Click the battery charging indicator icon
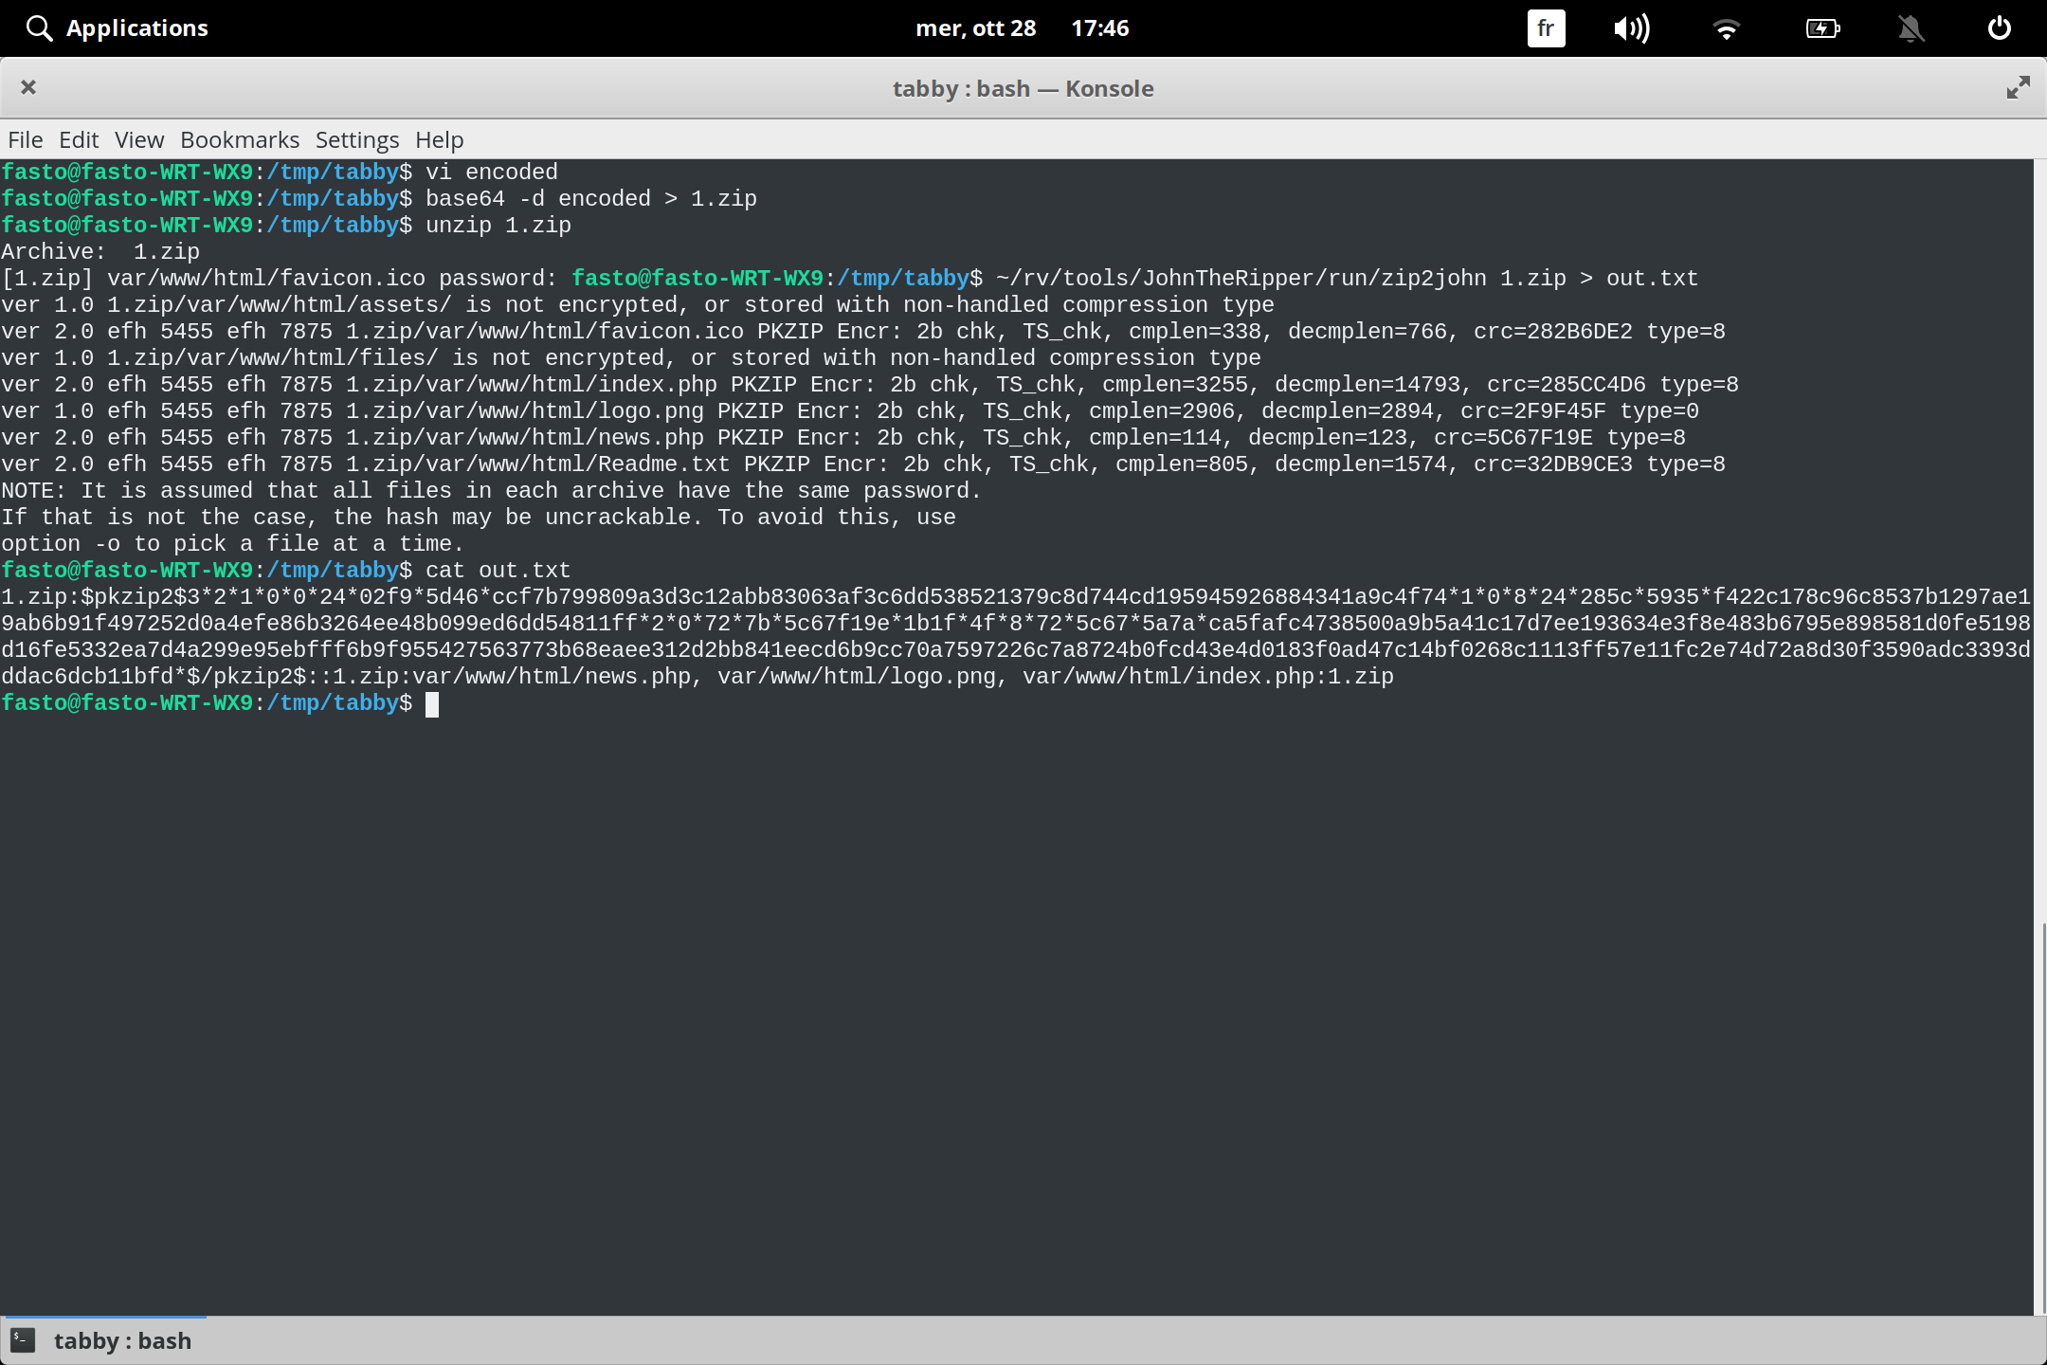 (x=1821, y=27)
